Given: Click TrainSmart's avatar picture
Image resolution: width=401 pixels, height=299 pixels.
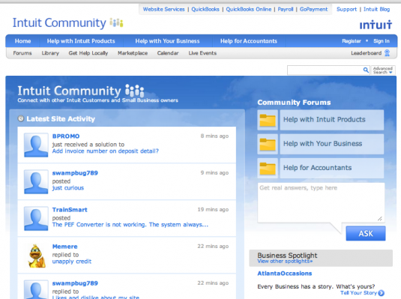Looking at the screenshot, I should [36, 219].
